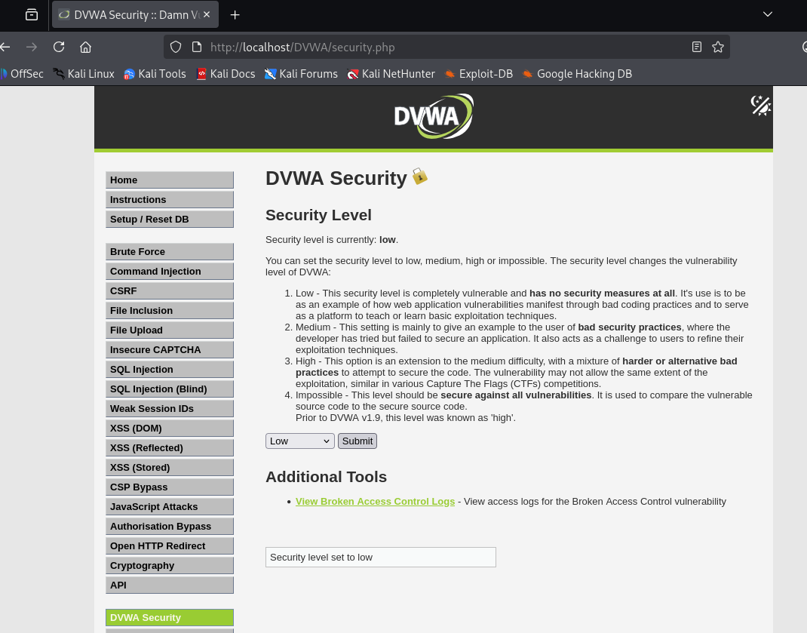Viewport: 807px width, 633px height.
Task: Click the browser back arrow
Action: coord(5,47)
